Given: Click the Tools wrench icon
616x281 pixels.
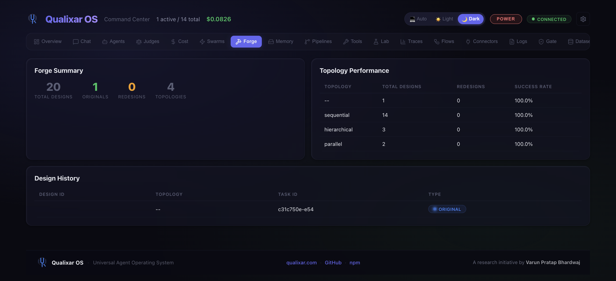Looking at the screenshot, I should pos(346,42).
